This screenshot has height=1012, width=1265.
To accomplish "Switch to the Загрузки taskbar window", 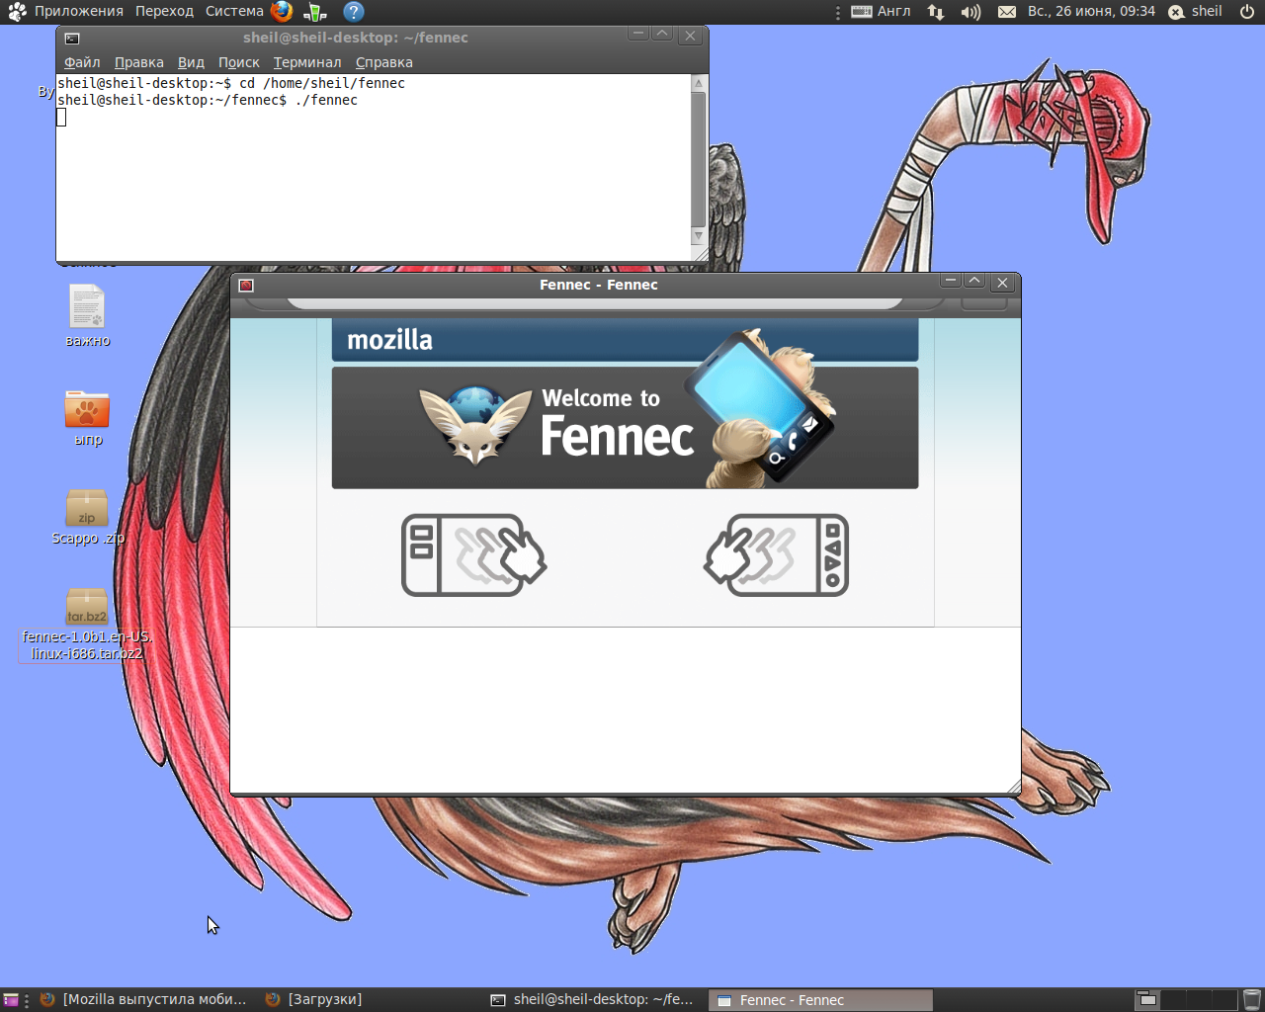I will coord(313,1000).
